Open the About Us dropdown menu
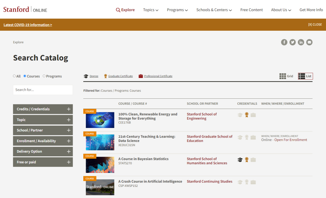 pyautogui.click(x=281, y=10)
